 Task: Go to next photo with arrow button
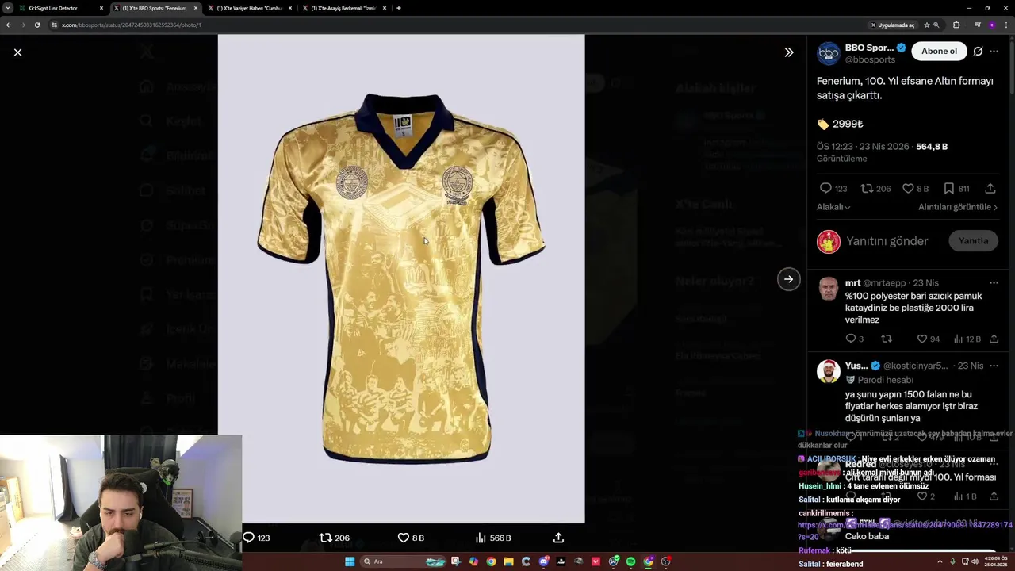[x=788, y=279]
